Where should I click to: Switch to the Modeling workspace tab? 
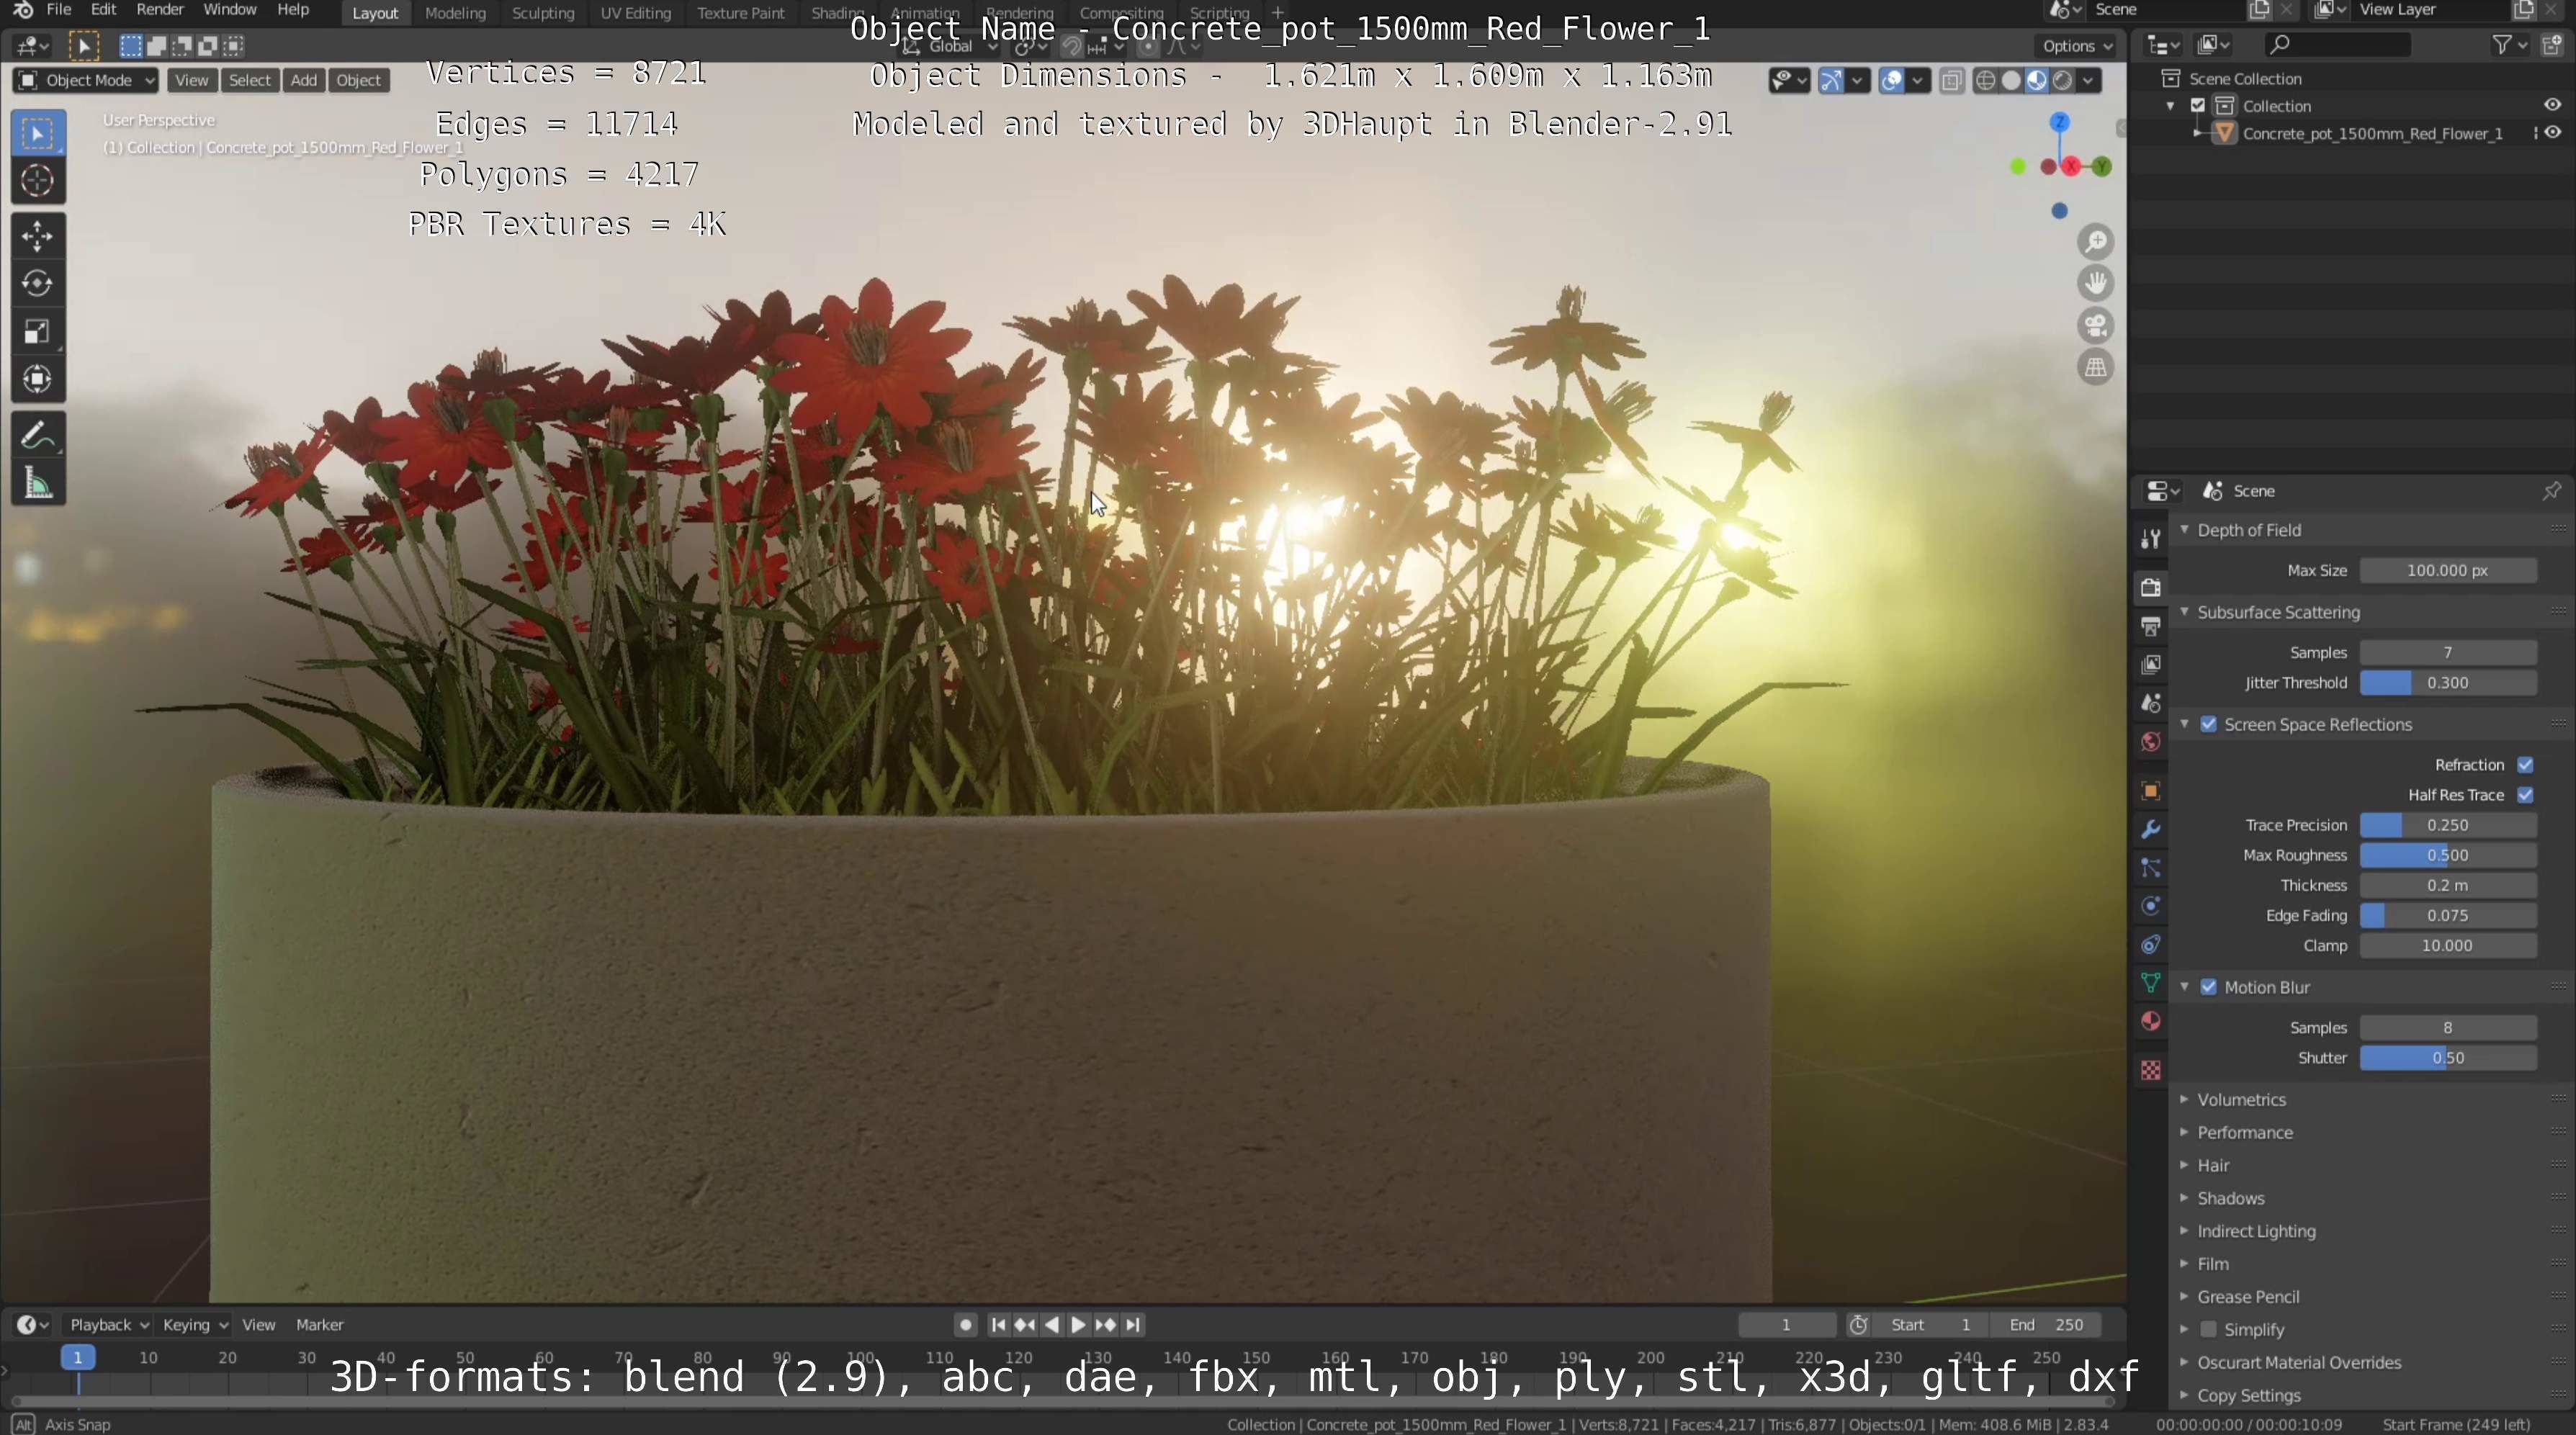point(455,13)
